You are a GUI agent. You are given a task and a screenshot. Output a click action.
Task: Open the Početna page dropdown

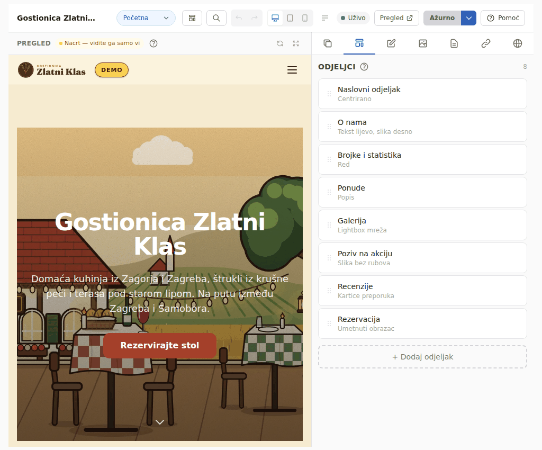[x=146, y=18]
